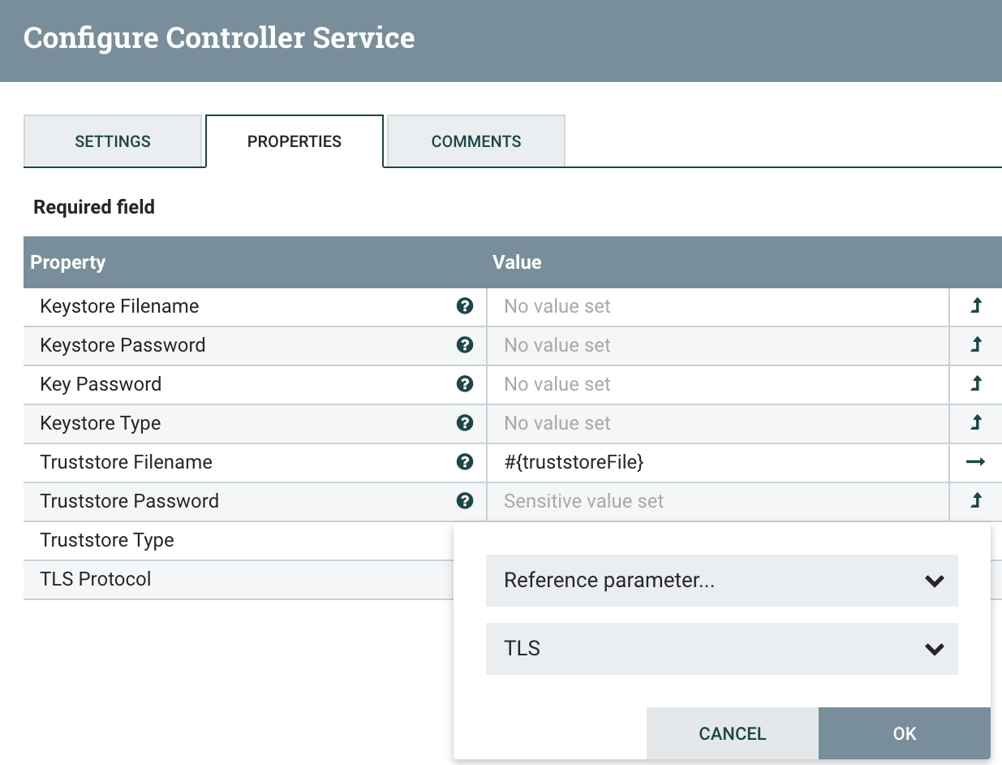Go to parameter from Truststore Filename arrow
The image size is (1002, 765).
(975, 462)
